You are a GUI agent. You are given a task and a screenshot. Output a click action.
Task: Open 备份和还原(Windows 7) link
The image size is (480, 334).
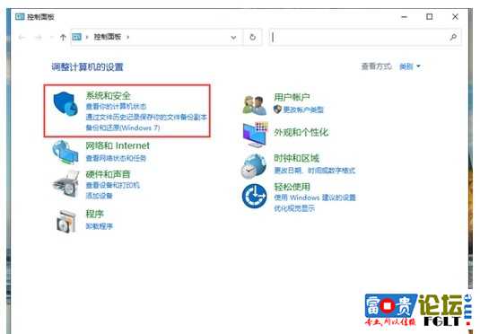[123, 127]
